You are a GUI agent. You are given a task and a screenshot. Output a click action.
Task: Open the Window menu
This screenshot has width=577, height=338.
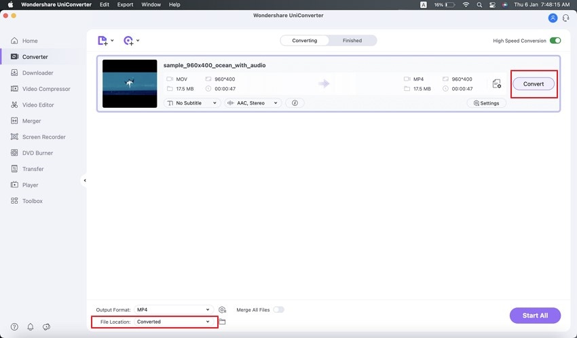151,5
